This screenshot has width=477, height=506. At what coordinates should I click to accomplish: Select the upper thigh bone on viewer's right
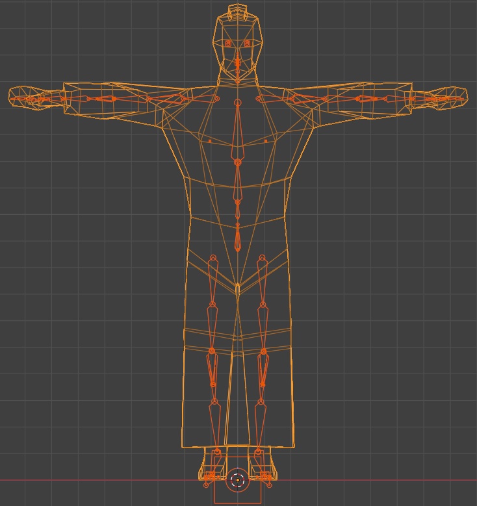click(263, 281)
